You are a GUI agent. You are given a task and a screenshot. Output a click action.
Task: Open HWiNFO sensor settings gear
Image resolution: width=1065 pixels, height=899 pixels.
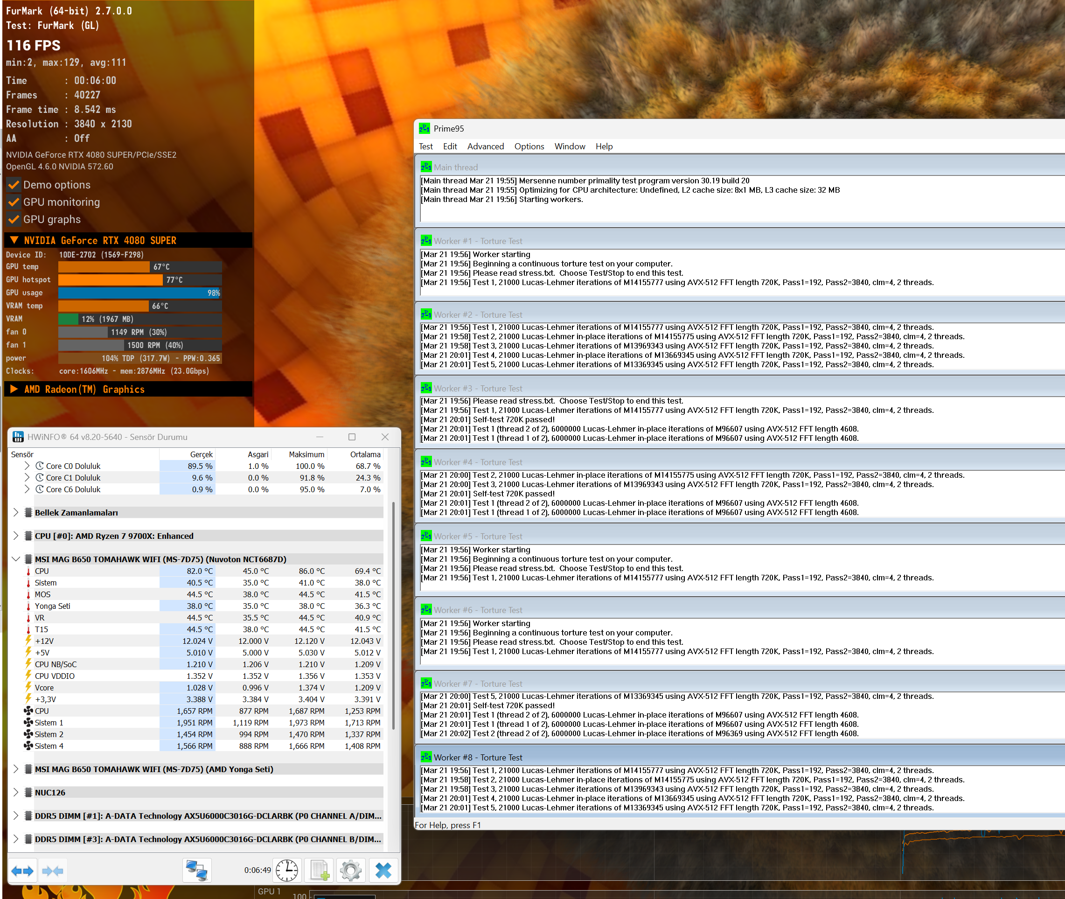point(351,871)
